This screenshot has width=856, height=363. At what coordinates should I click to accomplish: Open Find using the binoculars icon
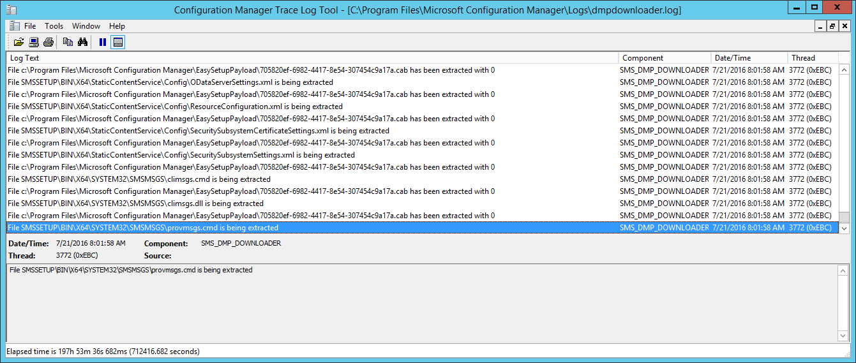(x=82, y=42)
